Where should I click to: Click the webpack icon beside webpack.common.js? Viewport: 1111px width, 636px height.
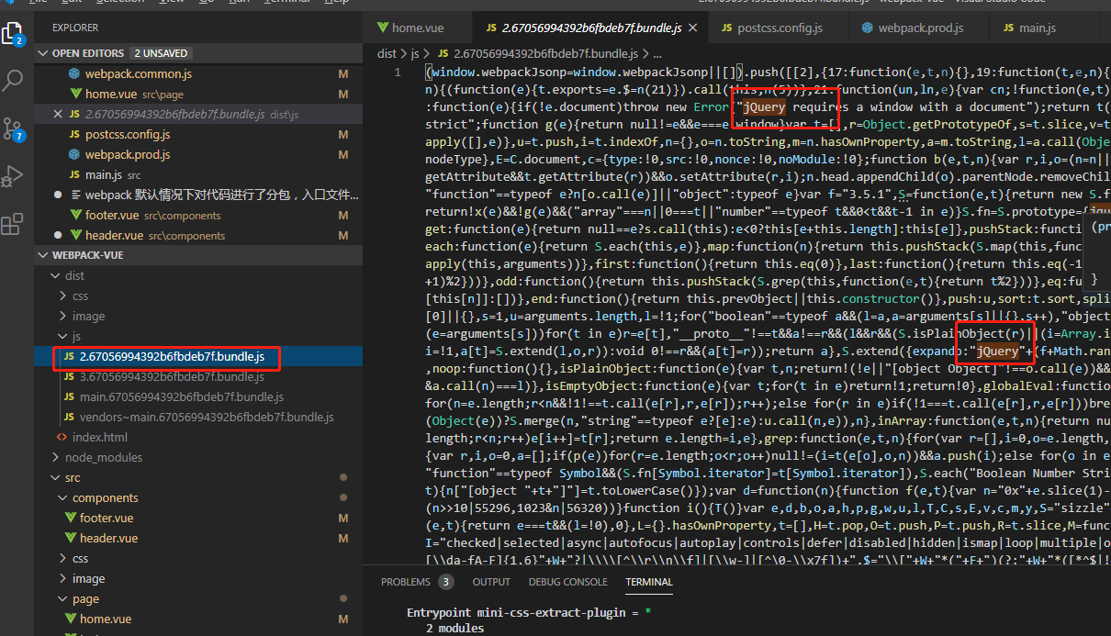74,73
